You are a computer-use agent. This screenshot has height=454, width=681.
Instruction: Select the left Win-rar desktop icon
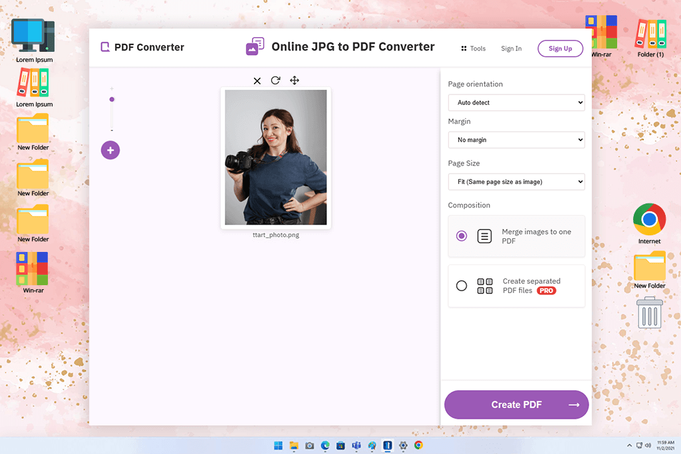pos(33,273)
